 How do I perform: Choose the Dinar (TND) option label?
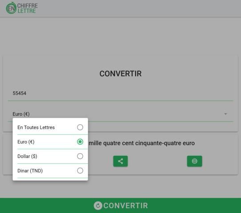click(x=30, y=171)
